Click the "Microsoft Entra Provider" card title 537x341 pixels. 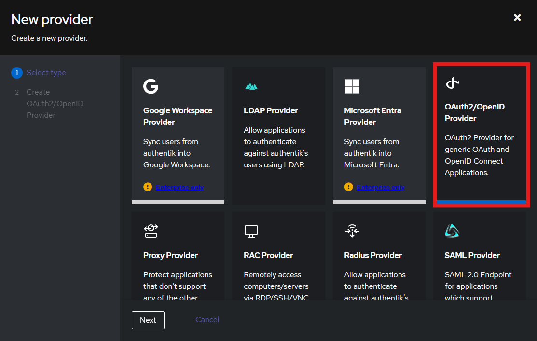372,116
